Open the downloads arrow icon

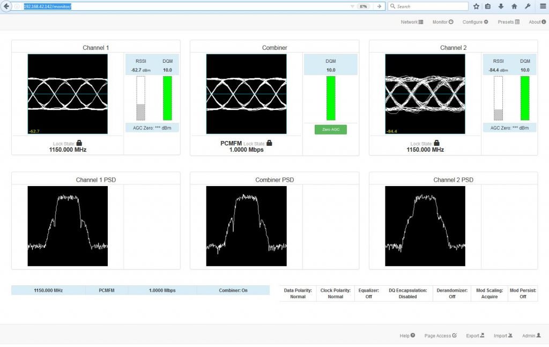click(x=501, y=6)
